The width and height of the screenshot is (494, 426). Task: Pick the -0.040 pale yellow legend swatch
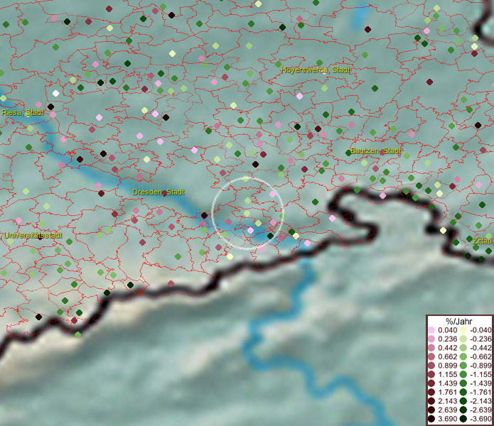[x=463, y=330]
